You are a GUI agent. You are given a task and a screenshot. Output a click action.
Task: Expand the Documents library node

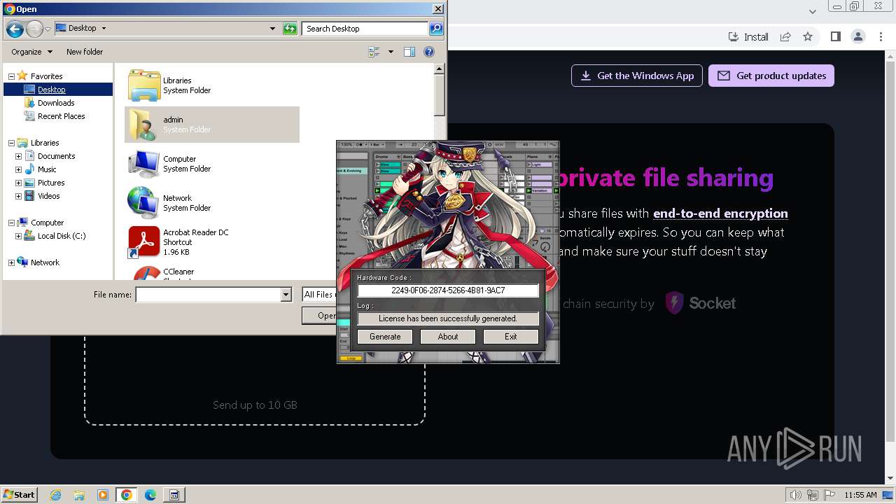tap(18, 156)
